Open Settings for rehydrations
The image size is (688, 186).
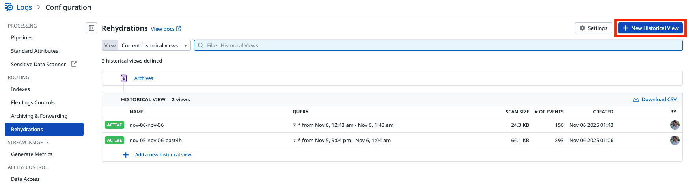pyautogui.click(x=593, y=28)
